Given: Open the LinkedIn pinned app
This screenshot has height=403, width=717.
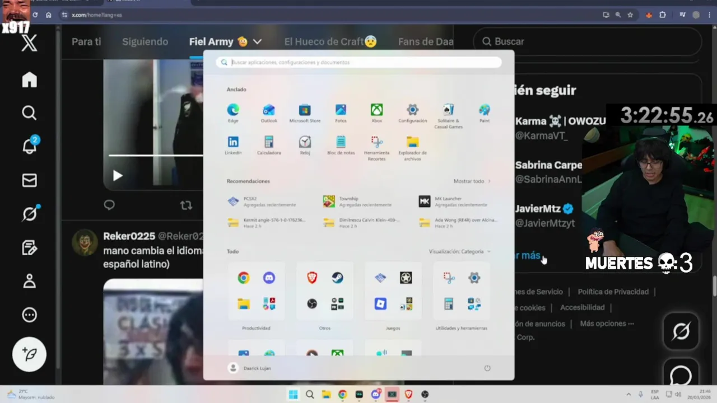Looking at the screenshot, I should click(x=233, y=145).
